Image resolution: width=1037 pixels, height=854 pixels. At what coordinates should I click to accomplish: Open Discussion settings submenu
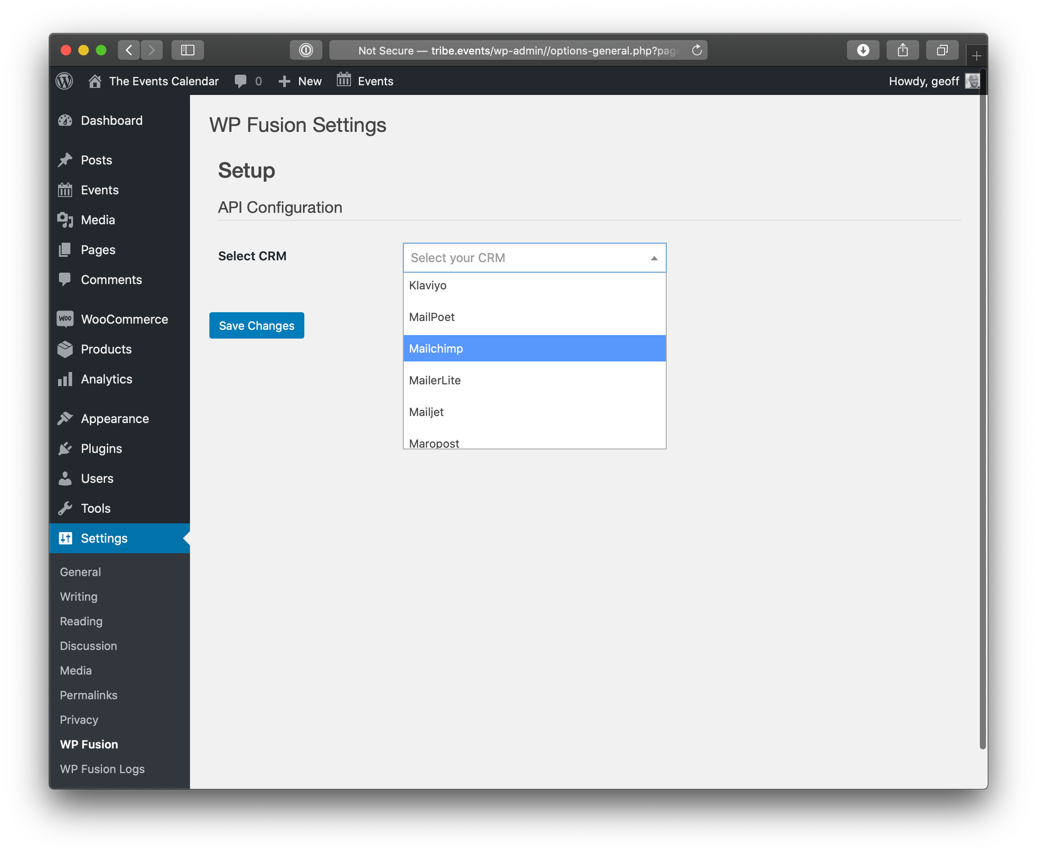pyautogui.click(x=89, y=646)
